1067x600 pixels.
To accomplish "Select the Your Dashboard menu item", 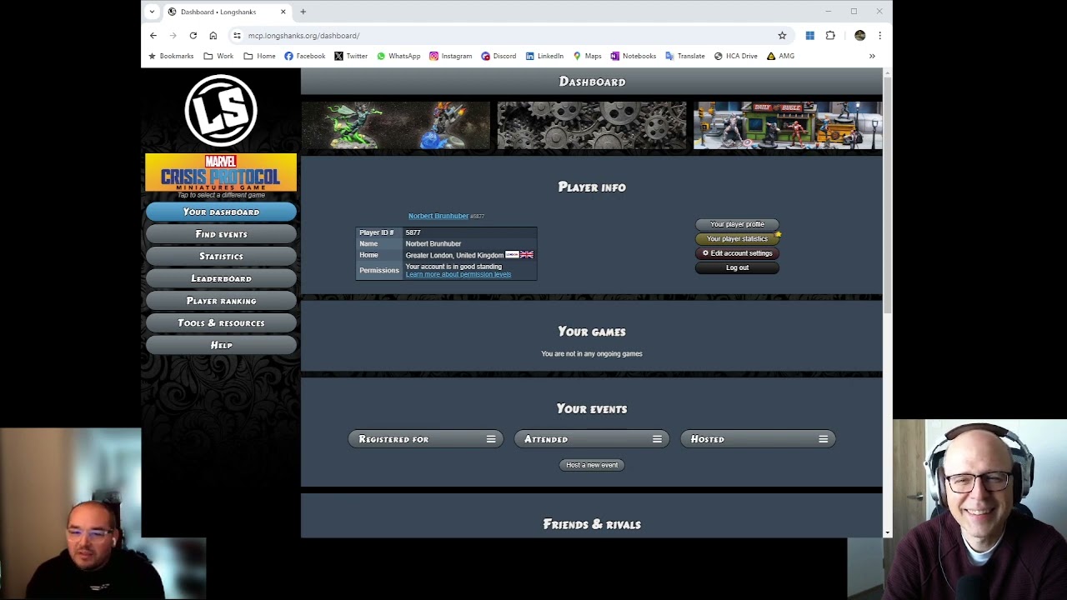I will pos(221,212).
